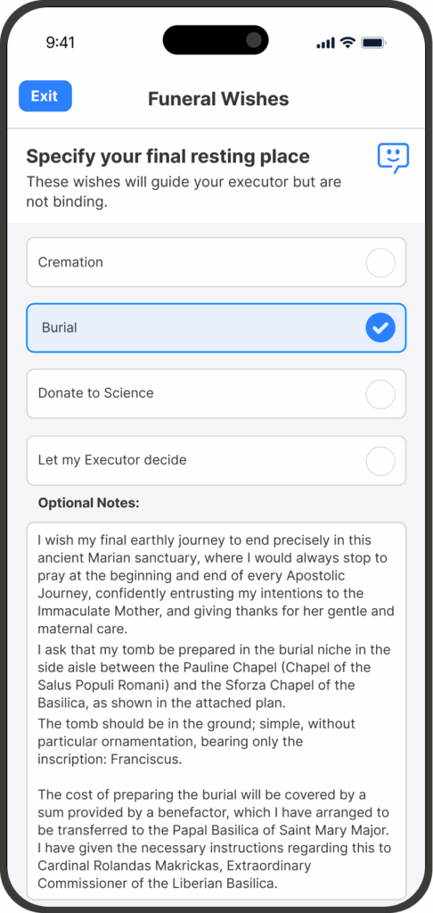Tap the Optional Notes label
The image size is (433, 913).
click(88, 503)
